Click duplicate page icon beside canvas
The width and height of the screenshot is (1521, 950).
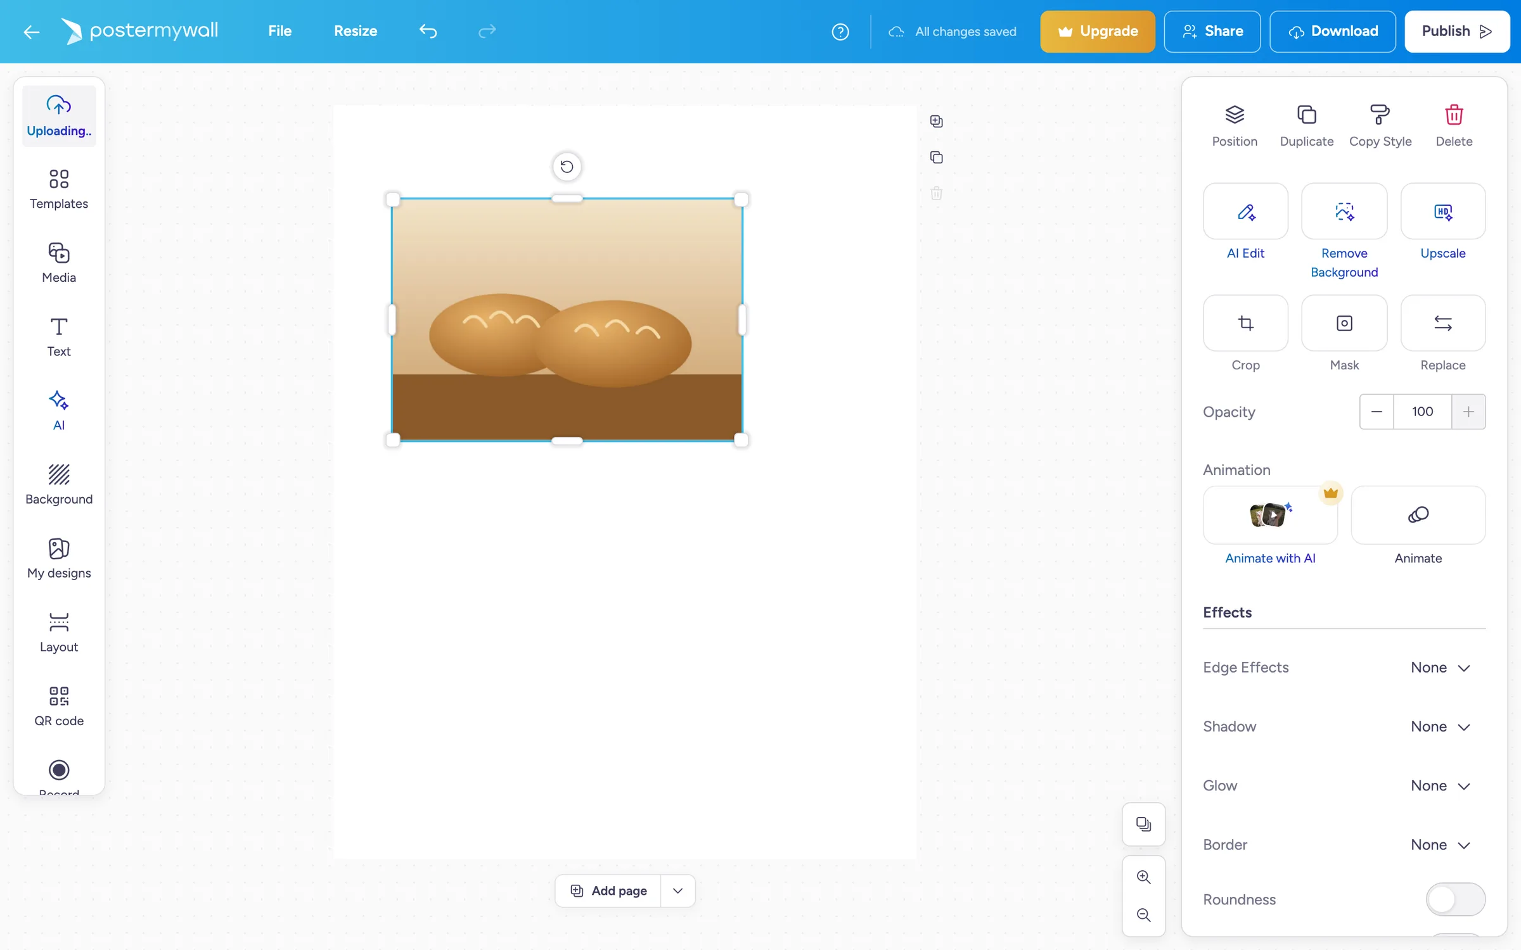(936, 157)
